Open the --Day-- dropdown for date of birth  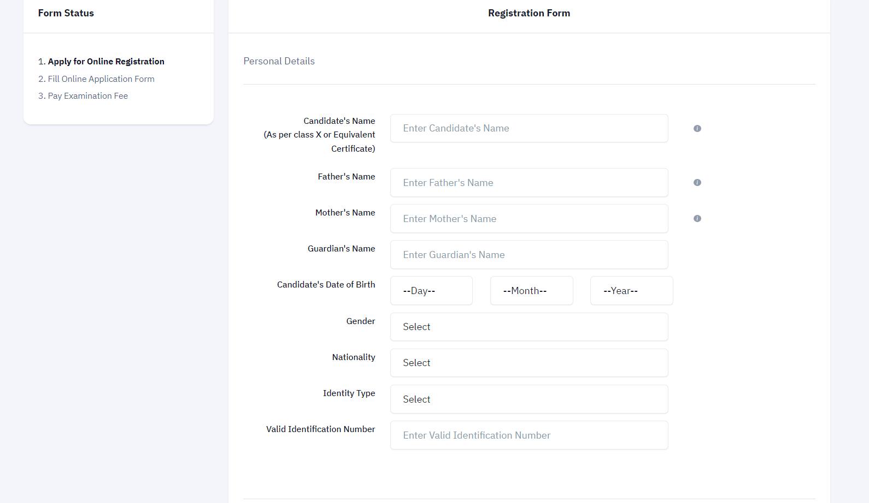point(431,290)
